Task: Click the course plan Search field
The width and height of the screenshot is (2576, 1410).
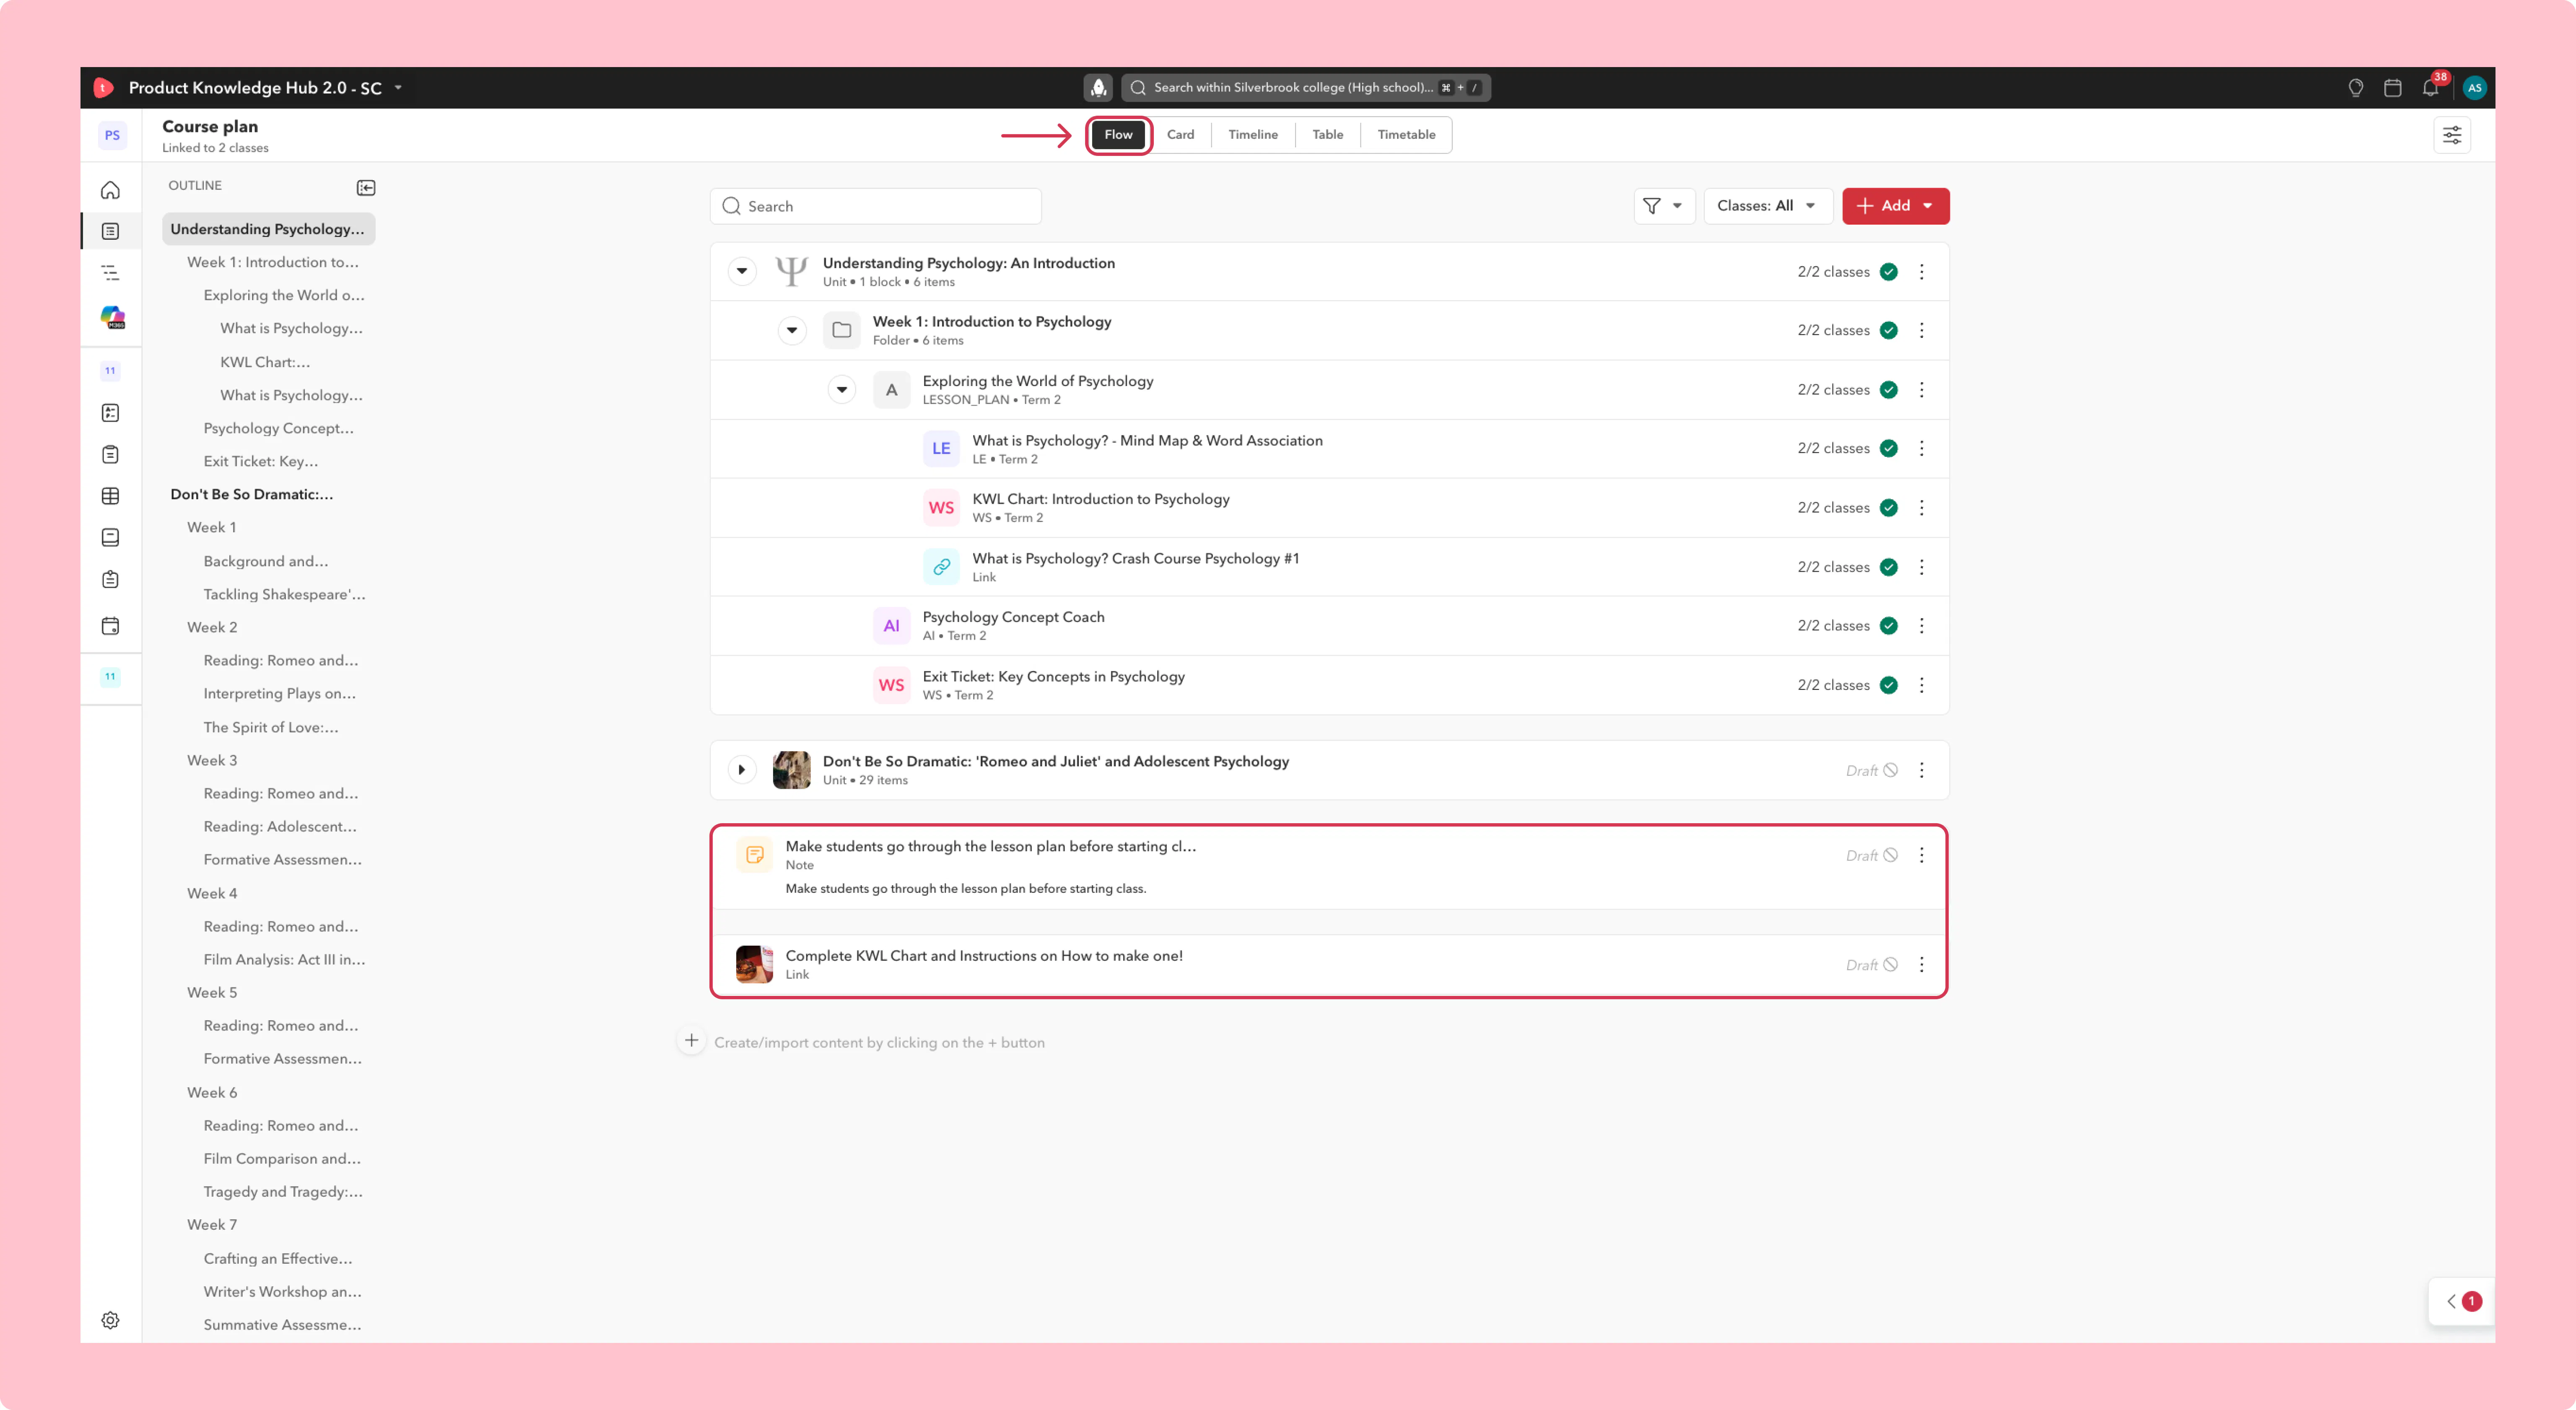Action: coord(876,206)
